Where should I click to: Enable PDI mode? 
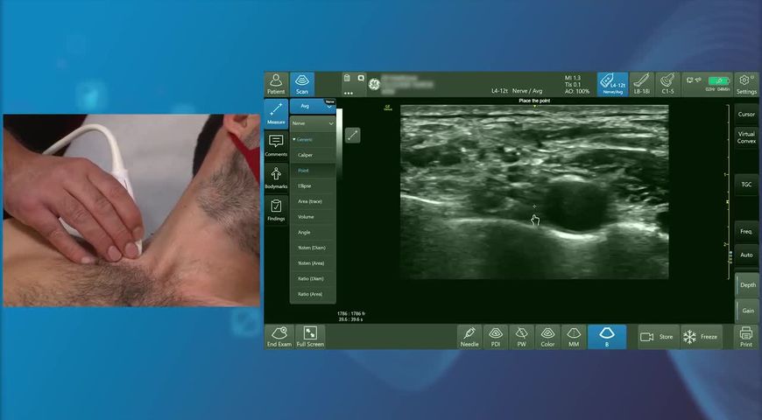[x=496, y=337]
